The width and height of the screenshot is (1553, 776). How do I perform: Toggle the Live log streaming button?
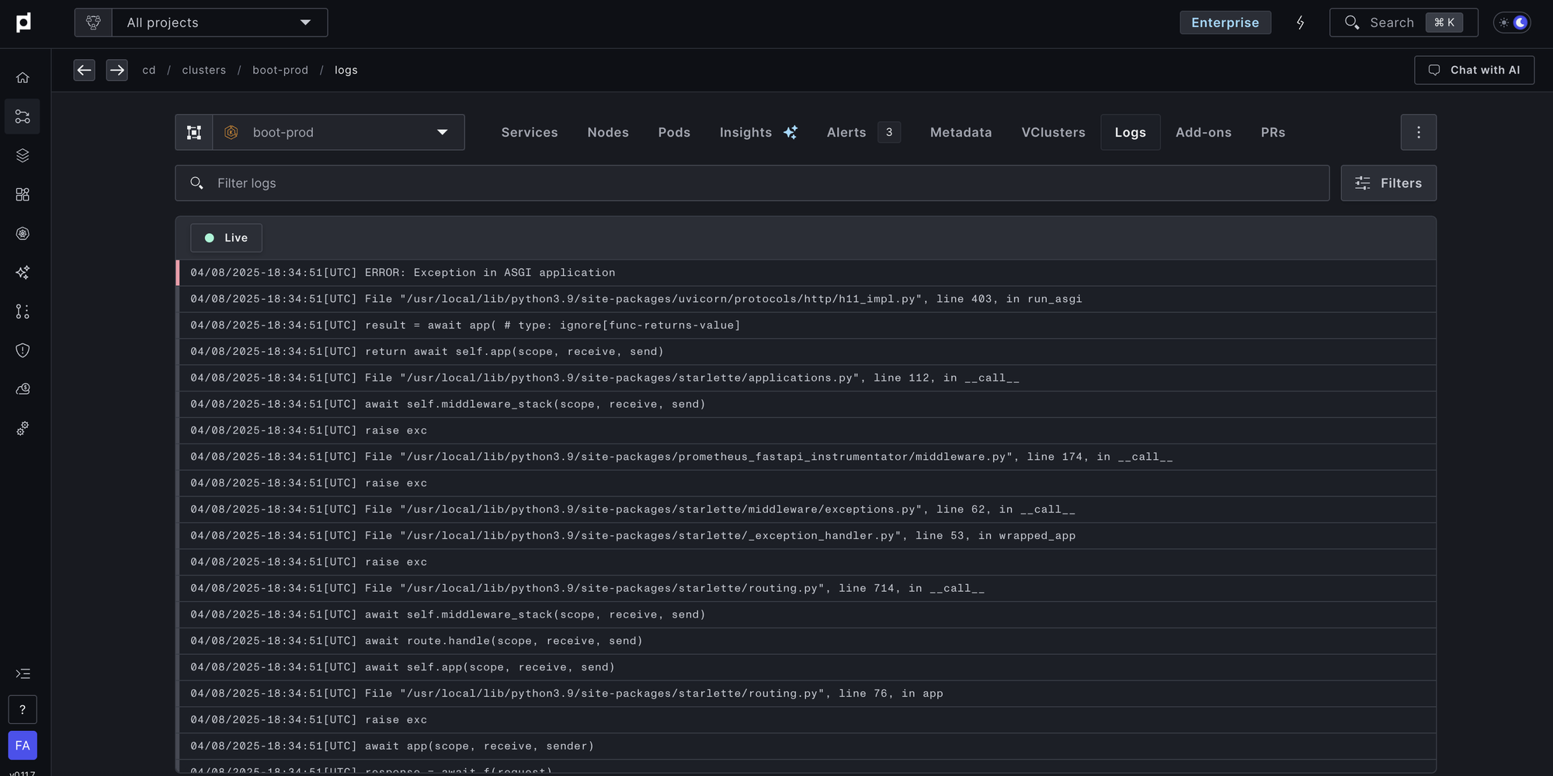tap(226, 238)
